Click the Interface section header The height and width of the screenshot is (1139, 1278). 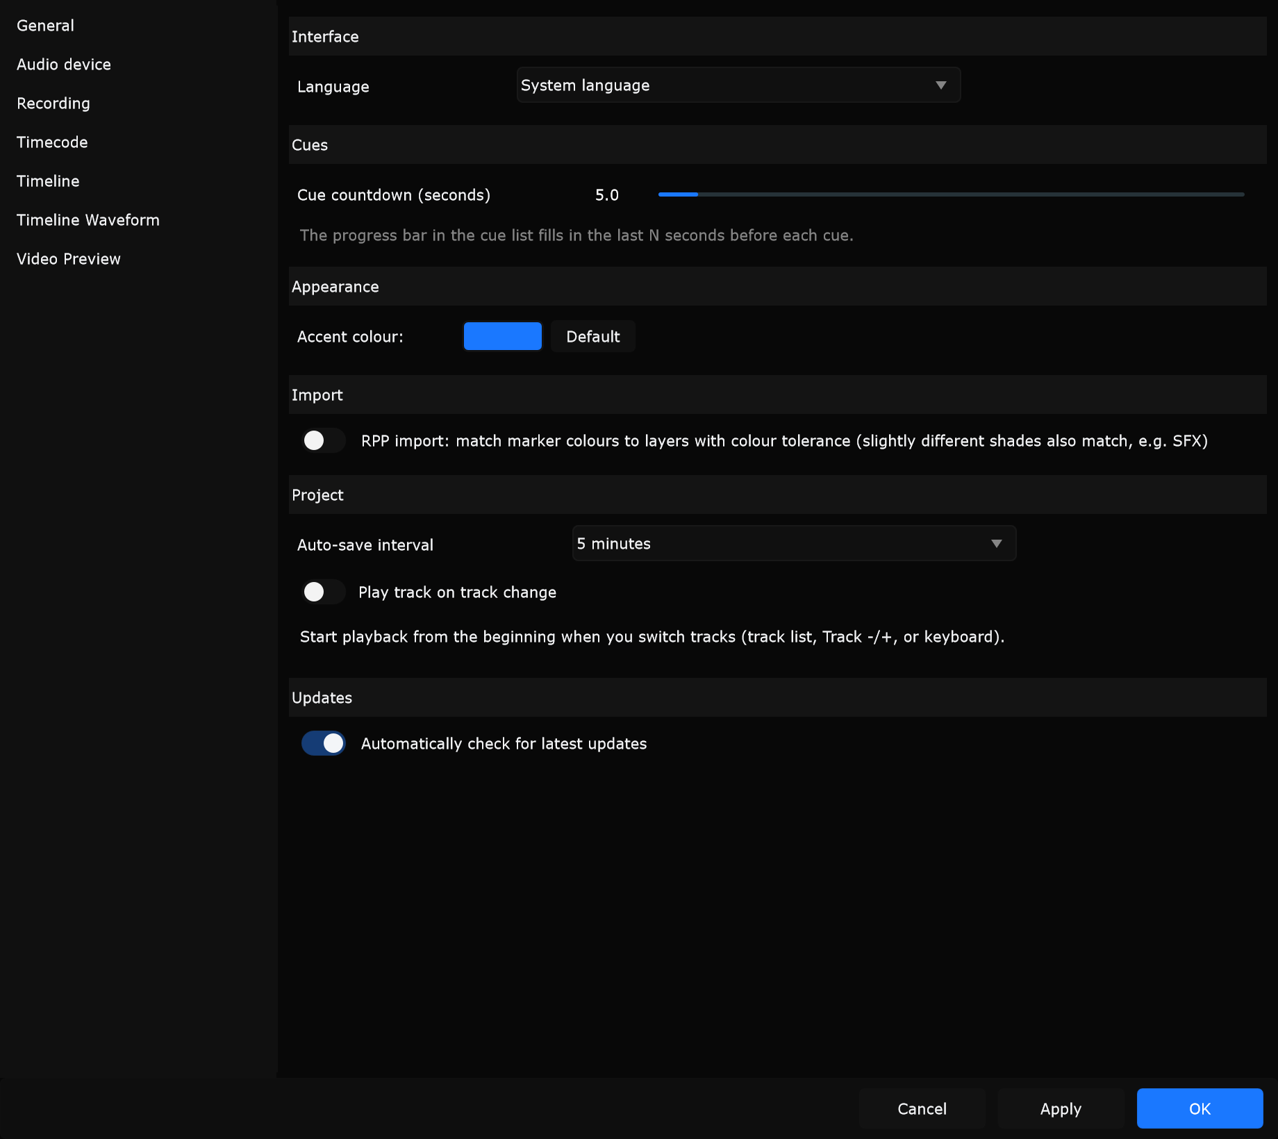click(777, 36)
